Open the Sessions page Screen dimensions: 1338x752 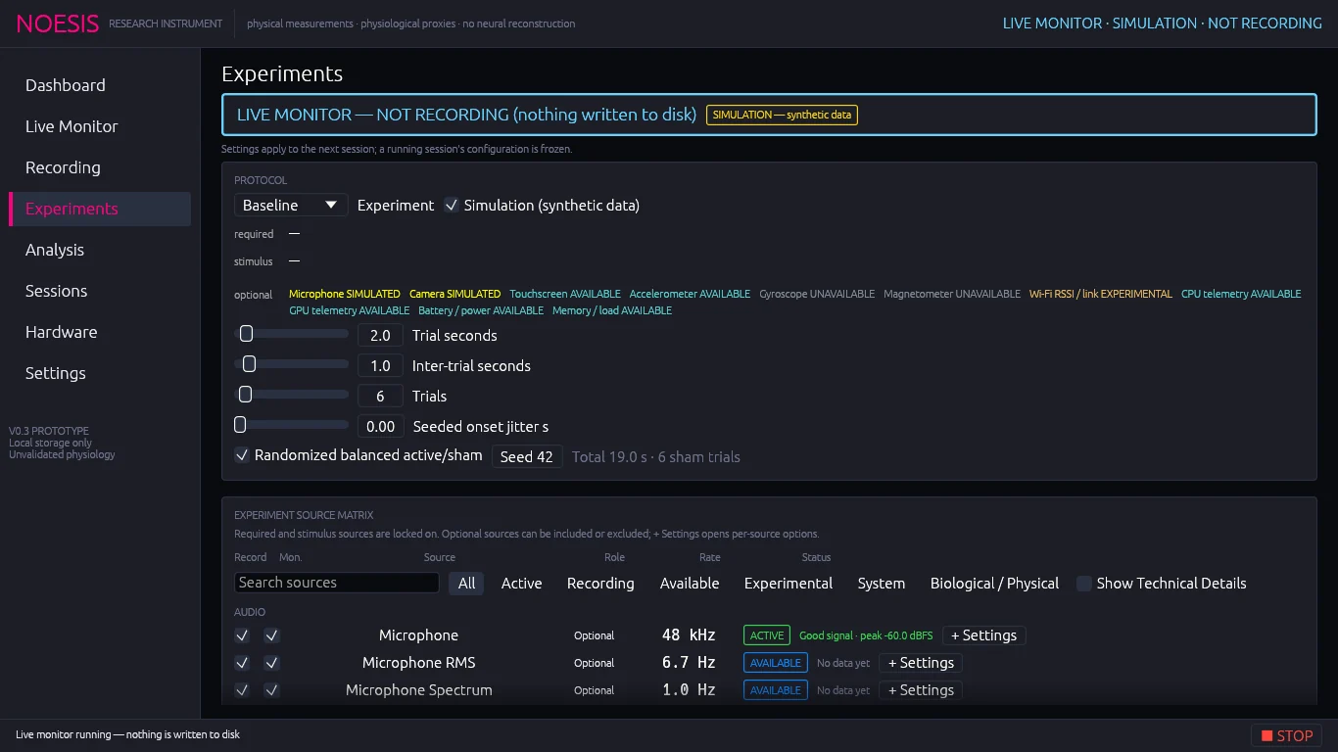(x=100, y=291)
